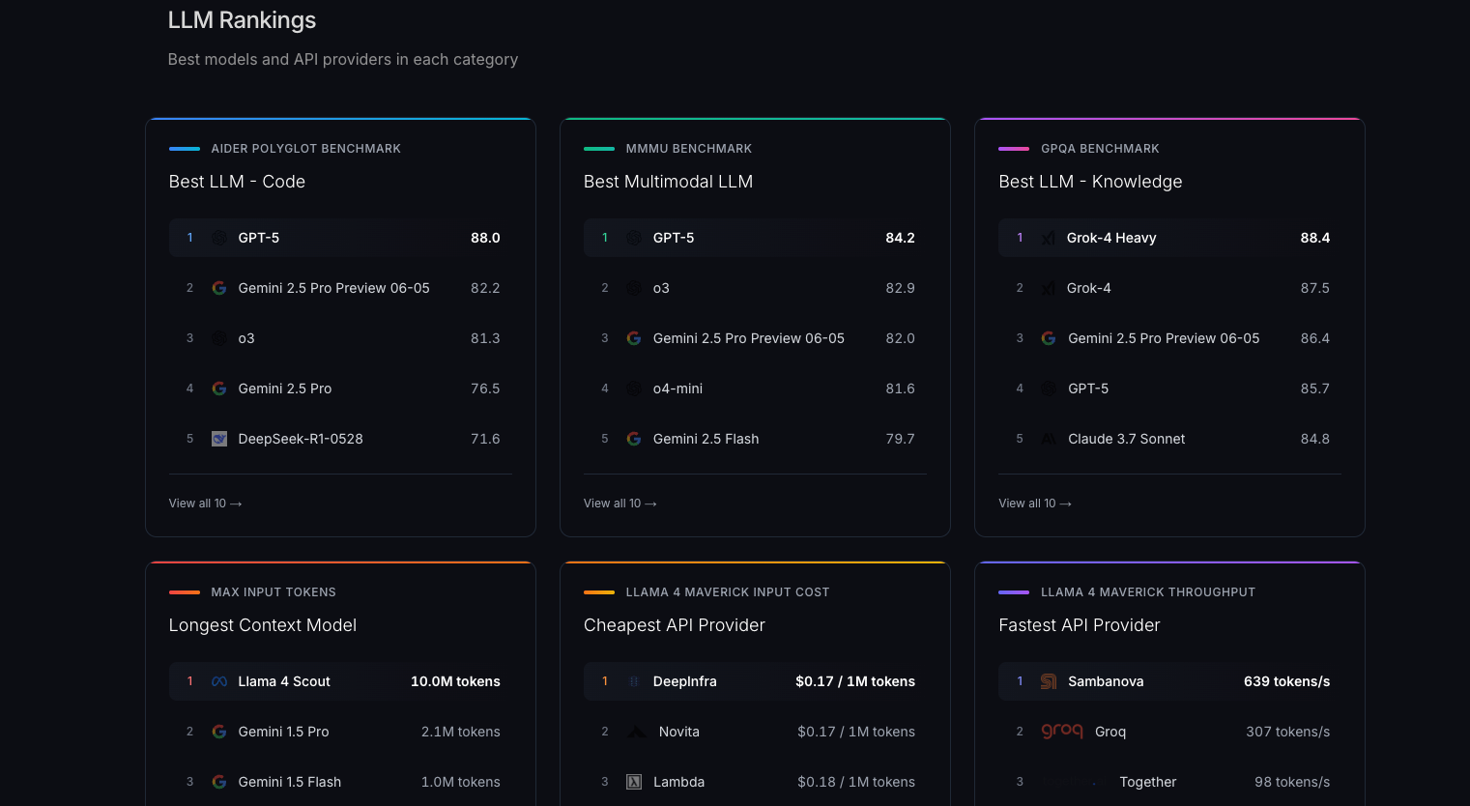The height and width of the screenshot is (806, 1470).
Task: Click Sambanova logo icon
Action: pos(1049,681)
